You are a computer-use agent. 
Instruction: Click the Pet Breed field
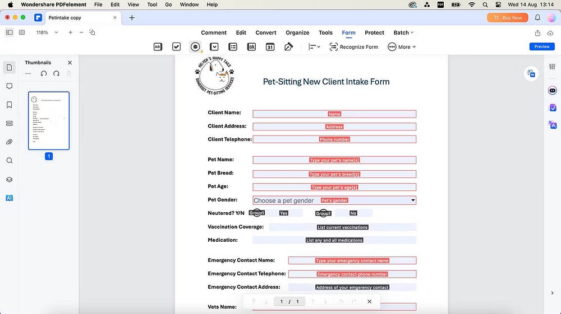pos(334,174)
